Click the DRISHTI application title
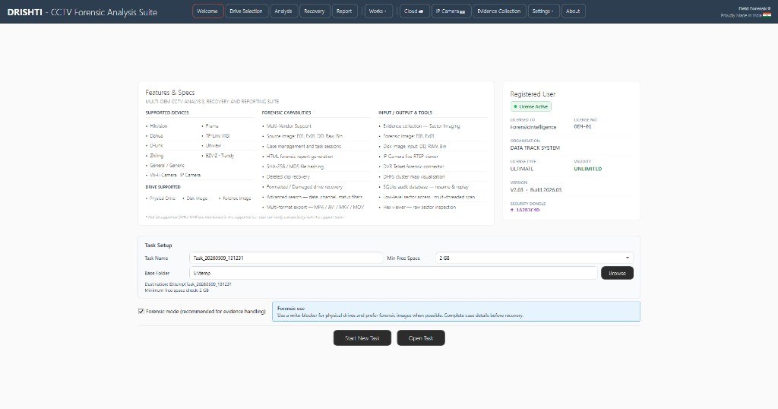Image resolution: width=778 pixels, height=409 pixels. 25,12
